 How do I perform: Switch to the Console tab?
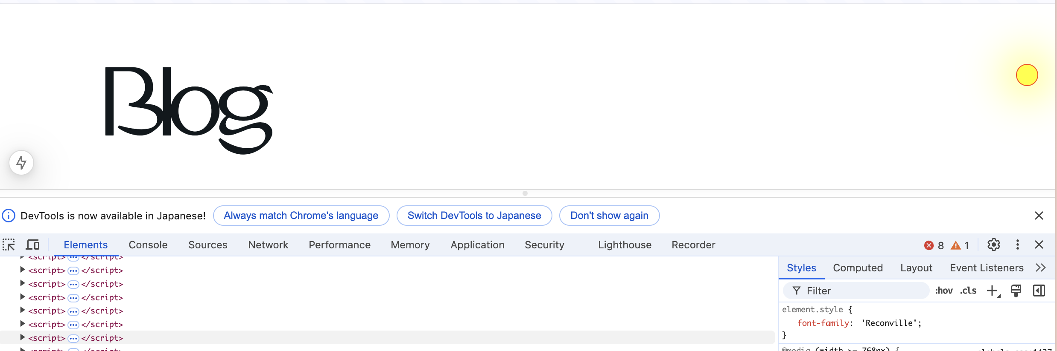(x=148, y=245)
